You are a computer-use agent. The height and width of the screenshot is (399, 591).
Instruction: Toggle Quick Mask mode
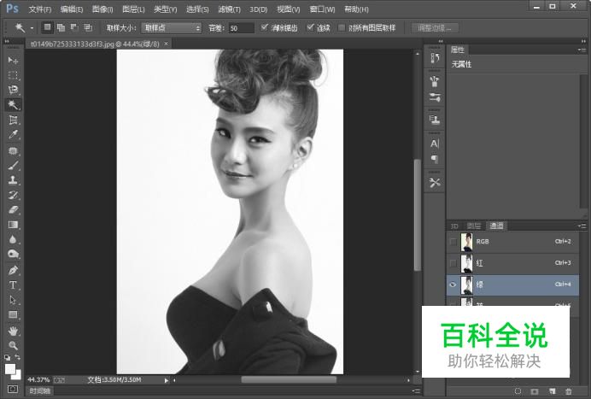point(13,389)
